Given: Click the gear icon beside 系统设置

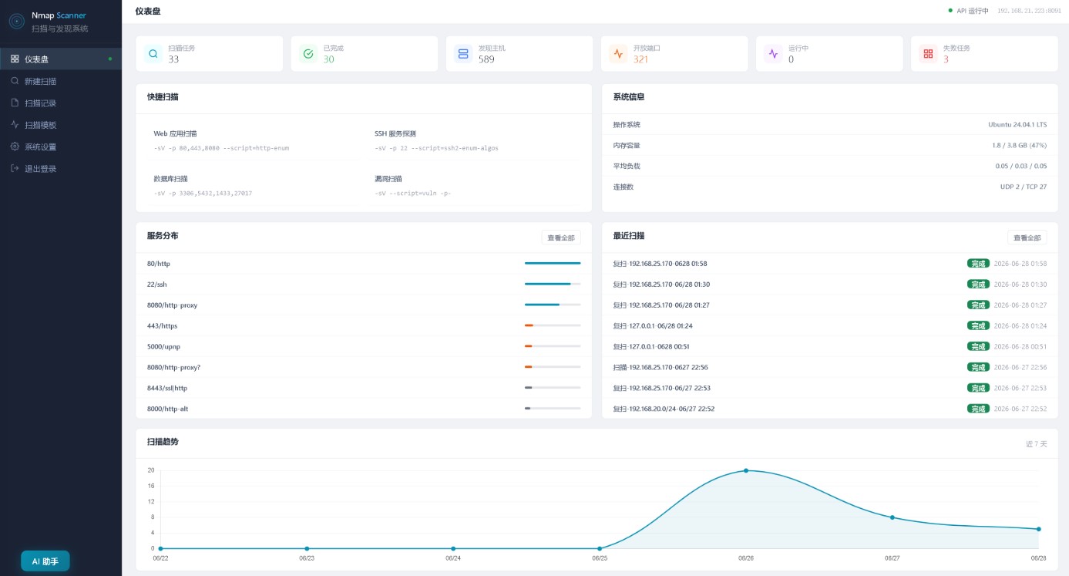Looking at the screenshot, I should coord(15,147).
